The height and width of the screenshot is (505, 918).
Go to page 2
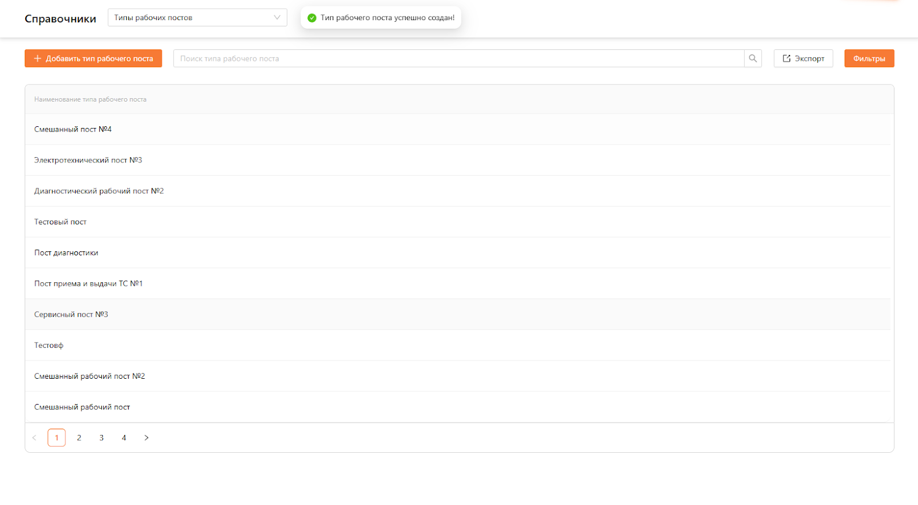point(79,438)
